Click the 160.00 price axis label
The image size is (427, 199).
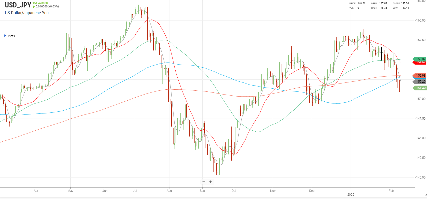(x=421, y=20)
